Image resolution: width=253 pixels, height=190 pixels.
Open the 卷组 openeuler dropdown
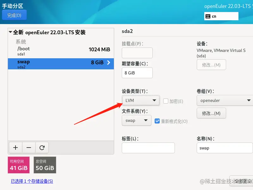[x=225, y=100]
